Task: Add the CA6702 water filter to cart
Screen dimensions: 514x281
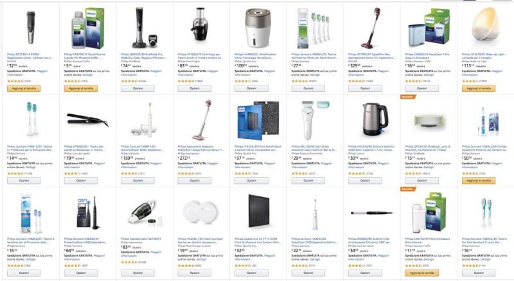Action: coord(422,273)
